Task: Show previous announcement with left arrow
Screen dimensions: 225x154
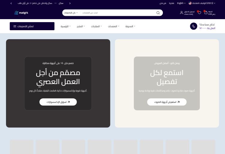Action: tap(11, 3)
